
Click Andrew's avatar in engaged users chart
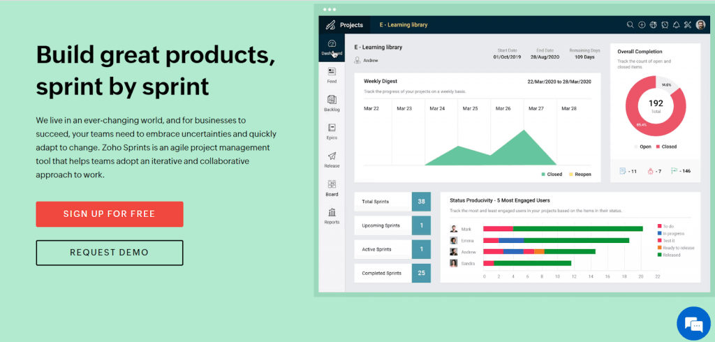[x=454, y=252]
